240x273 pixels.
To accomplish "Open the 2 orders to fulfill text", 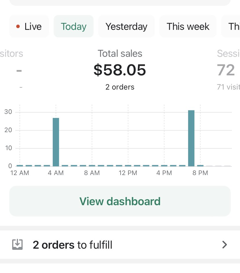I will [x=72, y=245].
